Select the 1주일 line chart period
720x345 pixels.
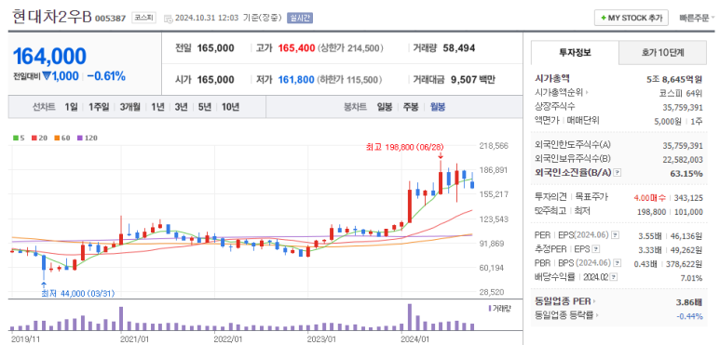[x=99, y=107]
